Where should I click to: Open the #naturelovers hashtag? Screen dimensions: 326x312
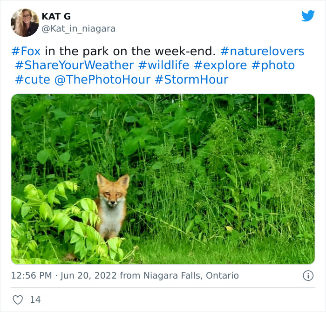point(262,51)
